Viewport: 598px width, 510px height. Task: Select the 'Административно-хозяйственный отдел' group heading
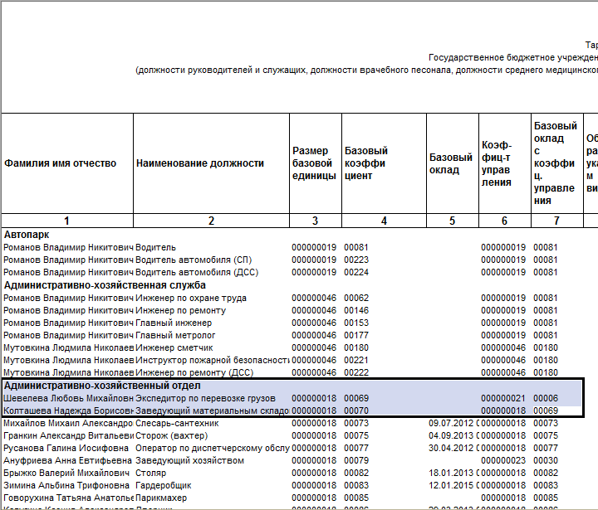102,386
